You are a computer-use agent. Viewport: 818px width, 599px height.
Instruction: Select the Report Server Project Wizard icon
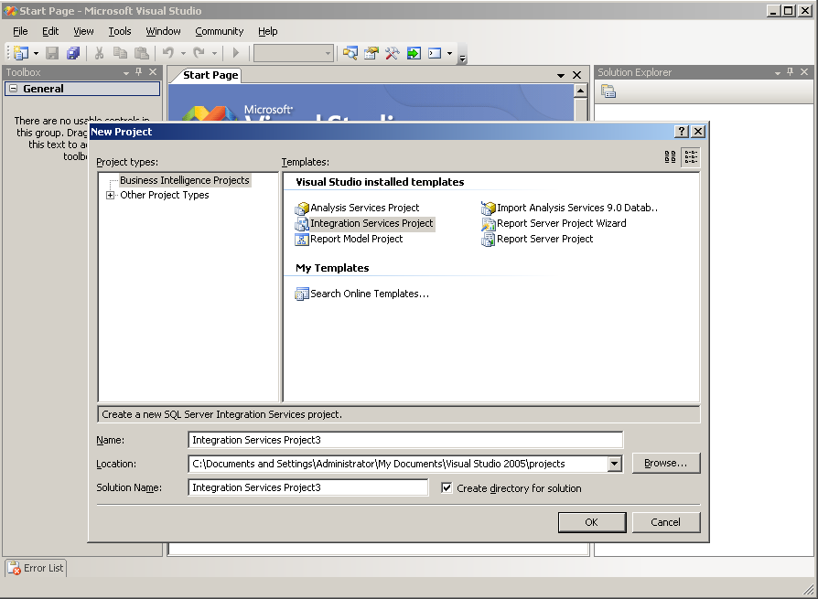pyautogui.click(x=489, y=224)
